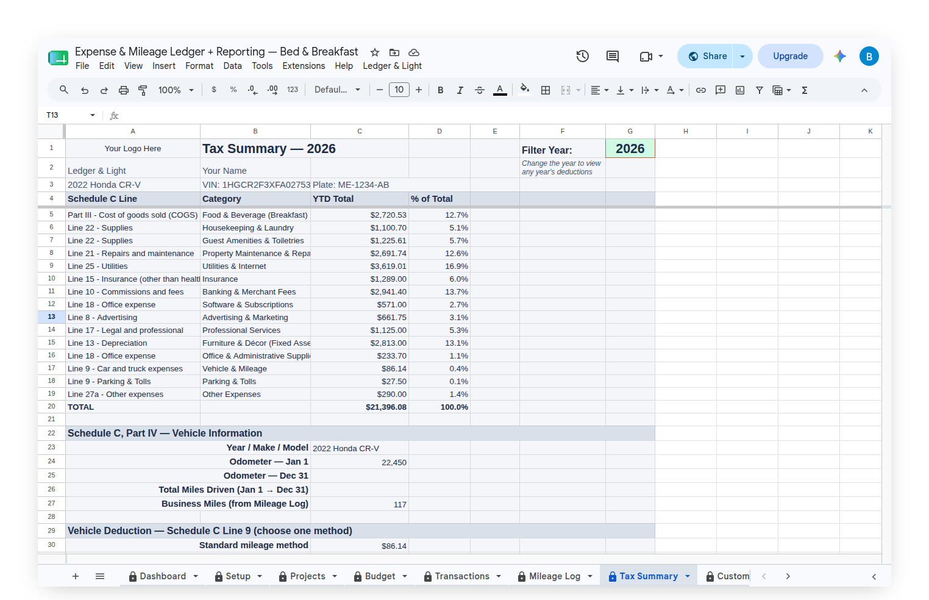Open the font family dropdown

[x=337, y=90]
